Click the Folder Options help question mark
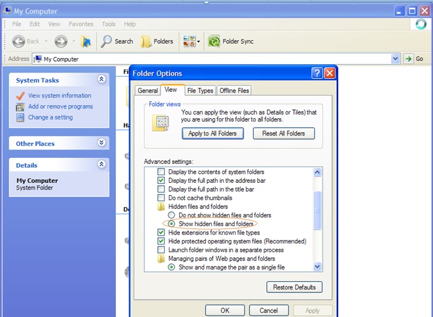Screen dimensions: 433x317 coord(317,74)
